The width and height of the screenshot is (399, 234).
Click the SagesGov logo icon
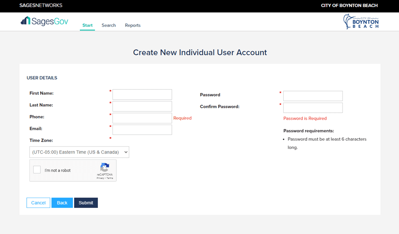[25, 21]
